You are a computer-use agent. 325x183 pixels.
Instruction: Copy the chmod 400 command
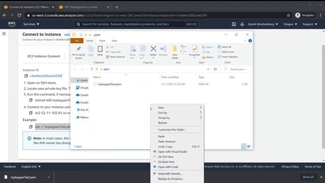tap(30, 100)
